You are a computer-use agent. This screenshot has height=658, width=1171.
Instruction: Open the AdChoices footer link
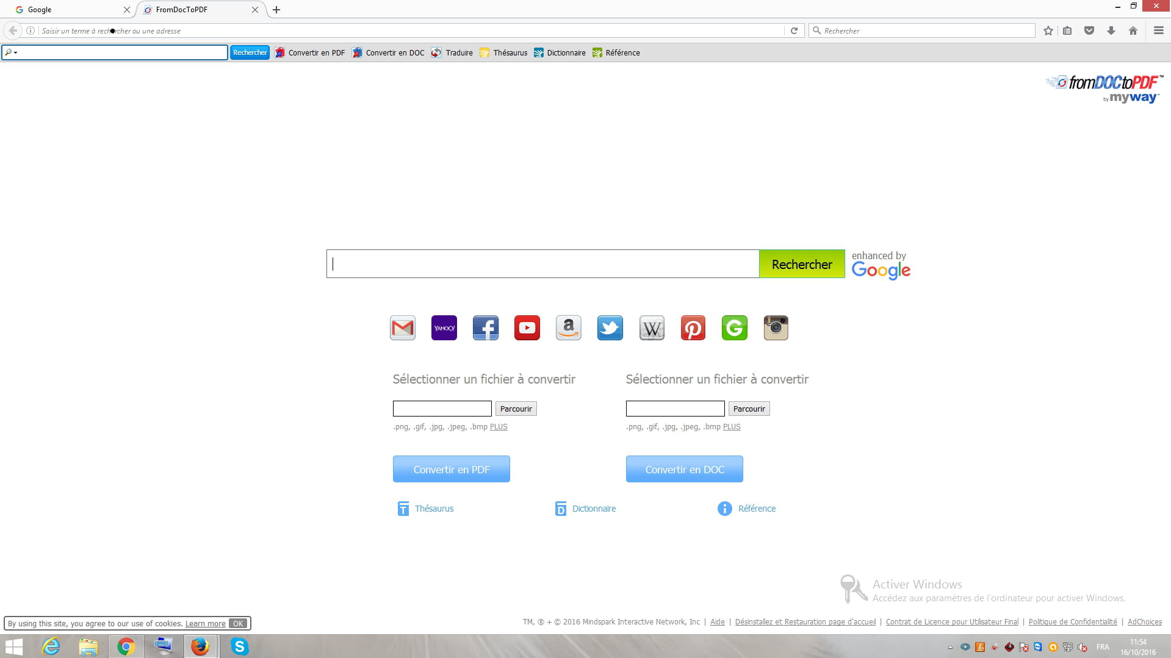point(1145,622)
